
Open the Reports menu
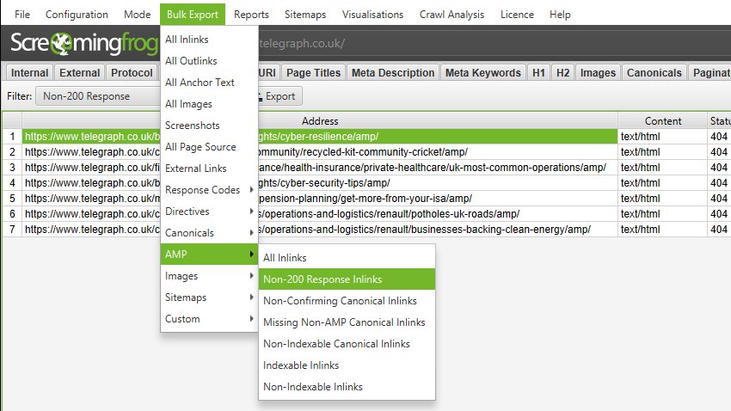251,15
